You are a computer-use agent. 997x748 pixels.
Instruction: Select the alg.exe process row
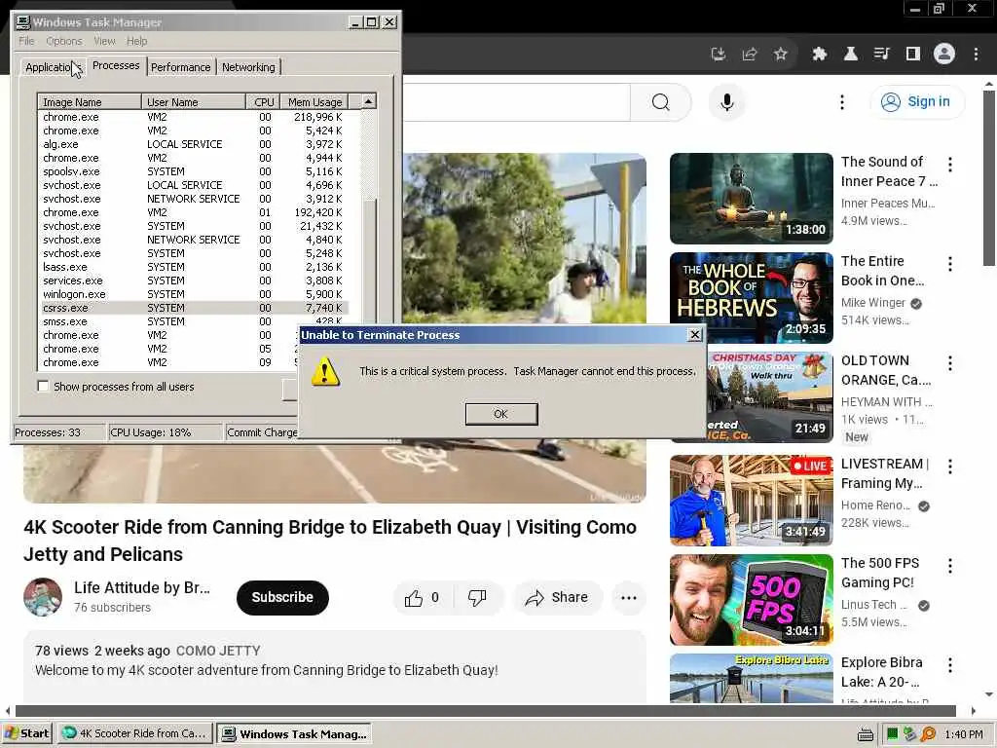click(x=194, y=144)
